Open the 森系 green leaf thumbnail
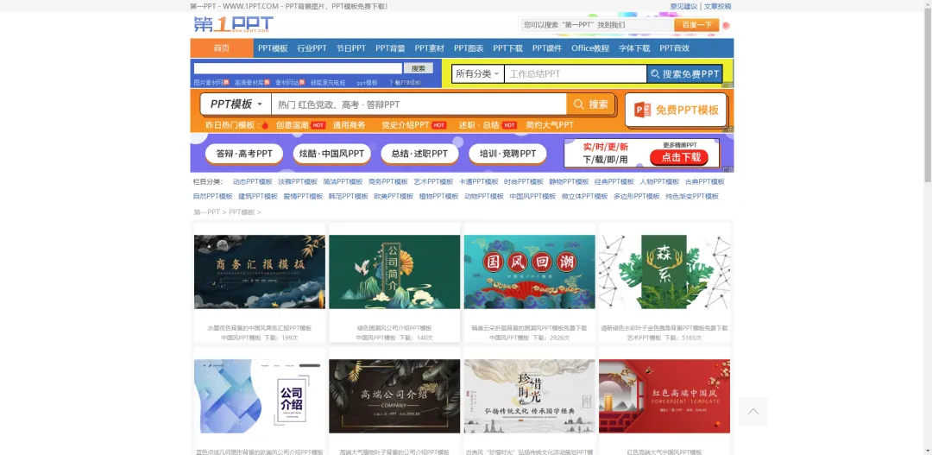The height and width of the screenshot is (455, 932). click(664, 272)
